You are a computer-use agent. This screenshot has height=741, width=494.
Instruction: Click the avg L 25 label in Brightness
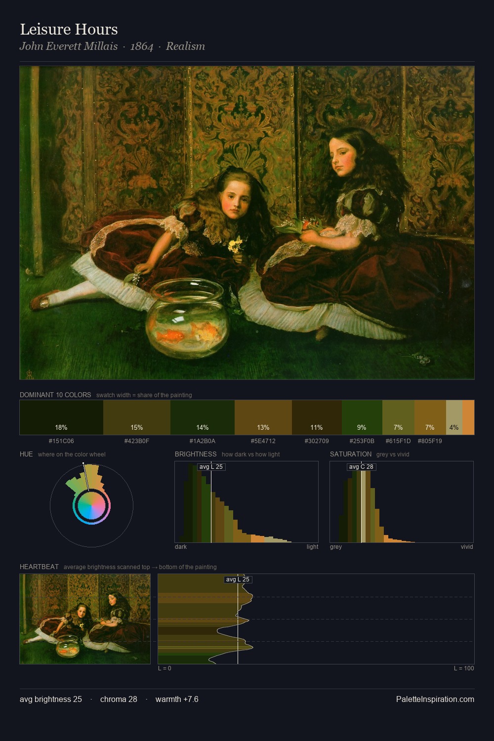pos(211,467)
